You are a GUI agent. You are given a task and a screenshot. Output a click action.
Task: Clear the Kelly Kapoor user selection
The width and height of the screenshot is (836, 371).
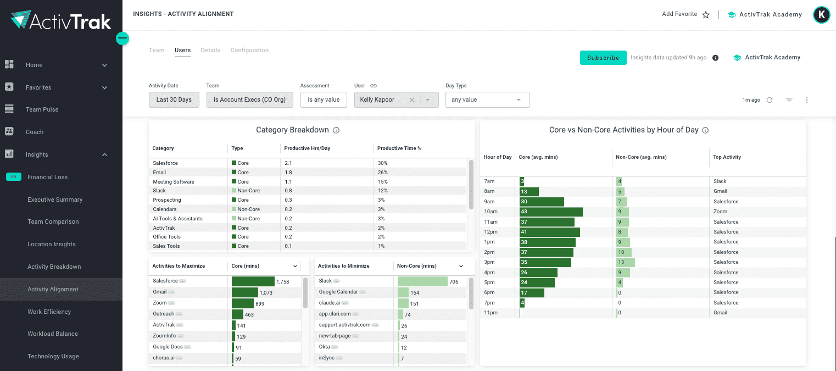(x=411, y=100)
